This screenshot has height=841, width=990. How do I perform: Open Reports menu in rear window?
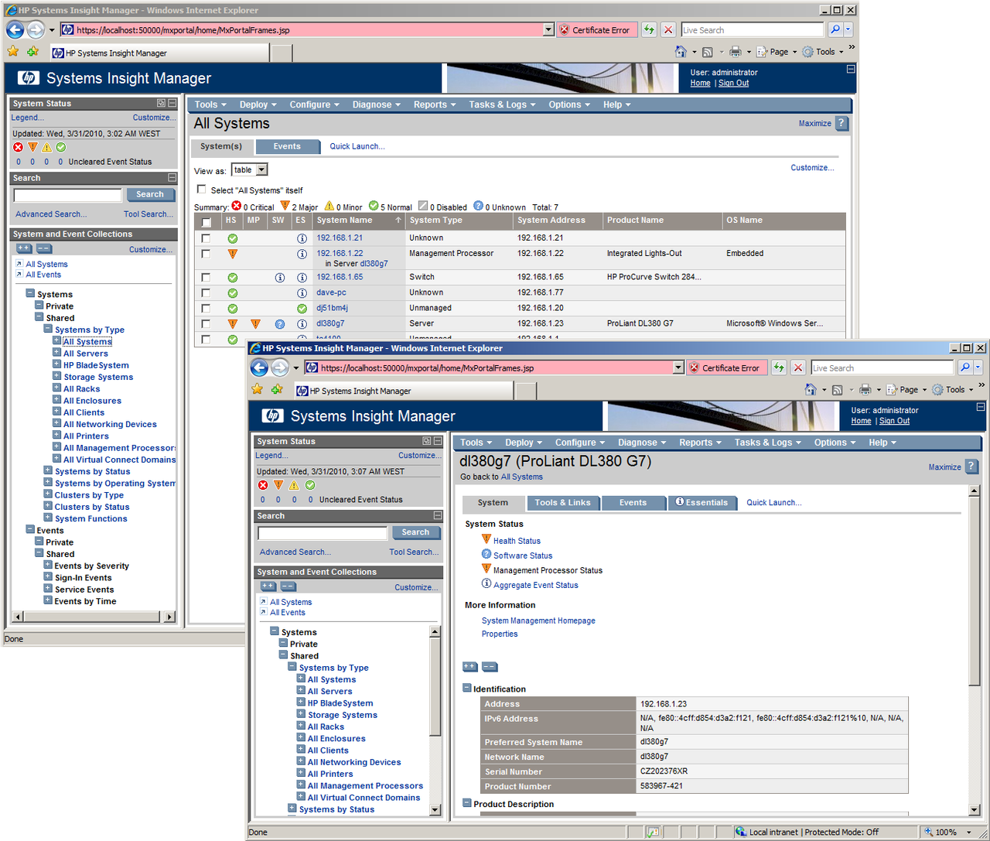click(x=435, y=104)
